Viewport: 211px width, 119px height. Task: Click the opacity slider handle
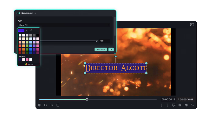(97, 41)
